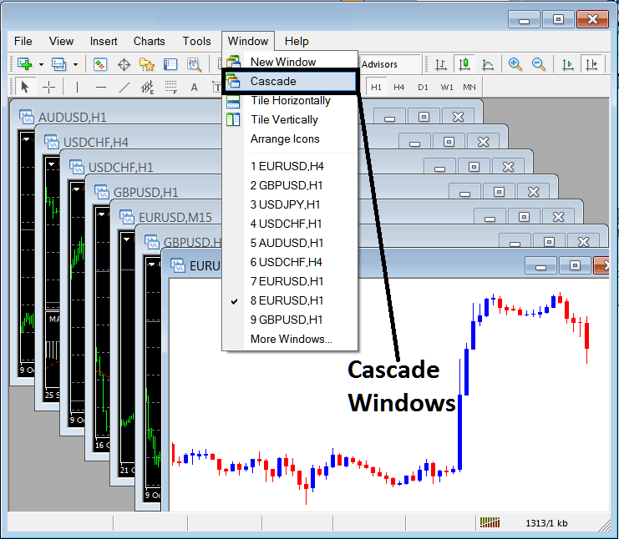The image size is (619, 539).
Task: Select the H4 timeframe button
Action: tap(399, 87)
